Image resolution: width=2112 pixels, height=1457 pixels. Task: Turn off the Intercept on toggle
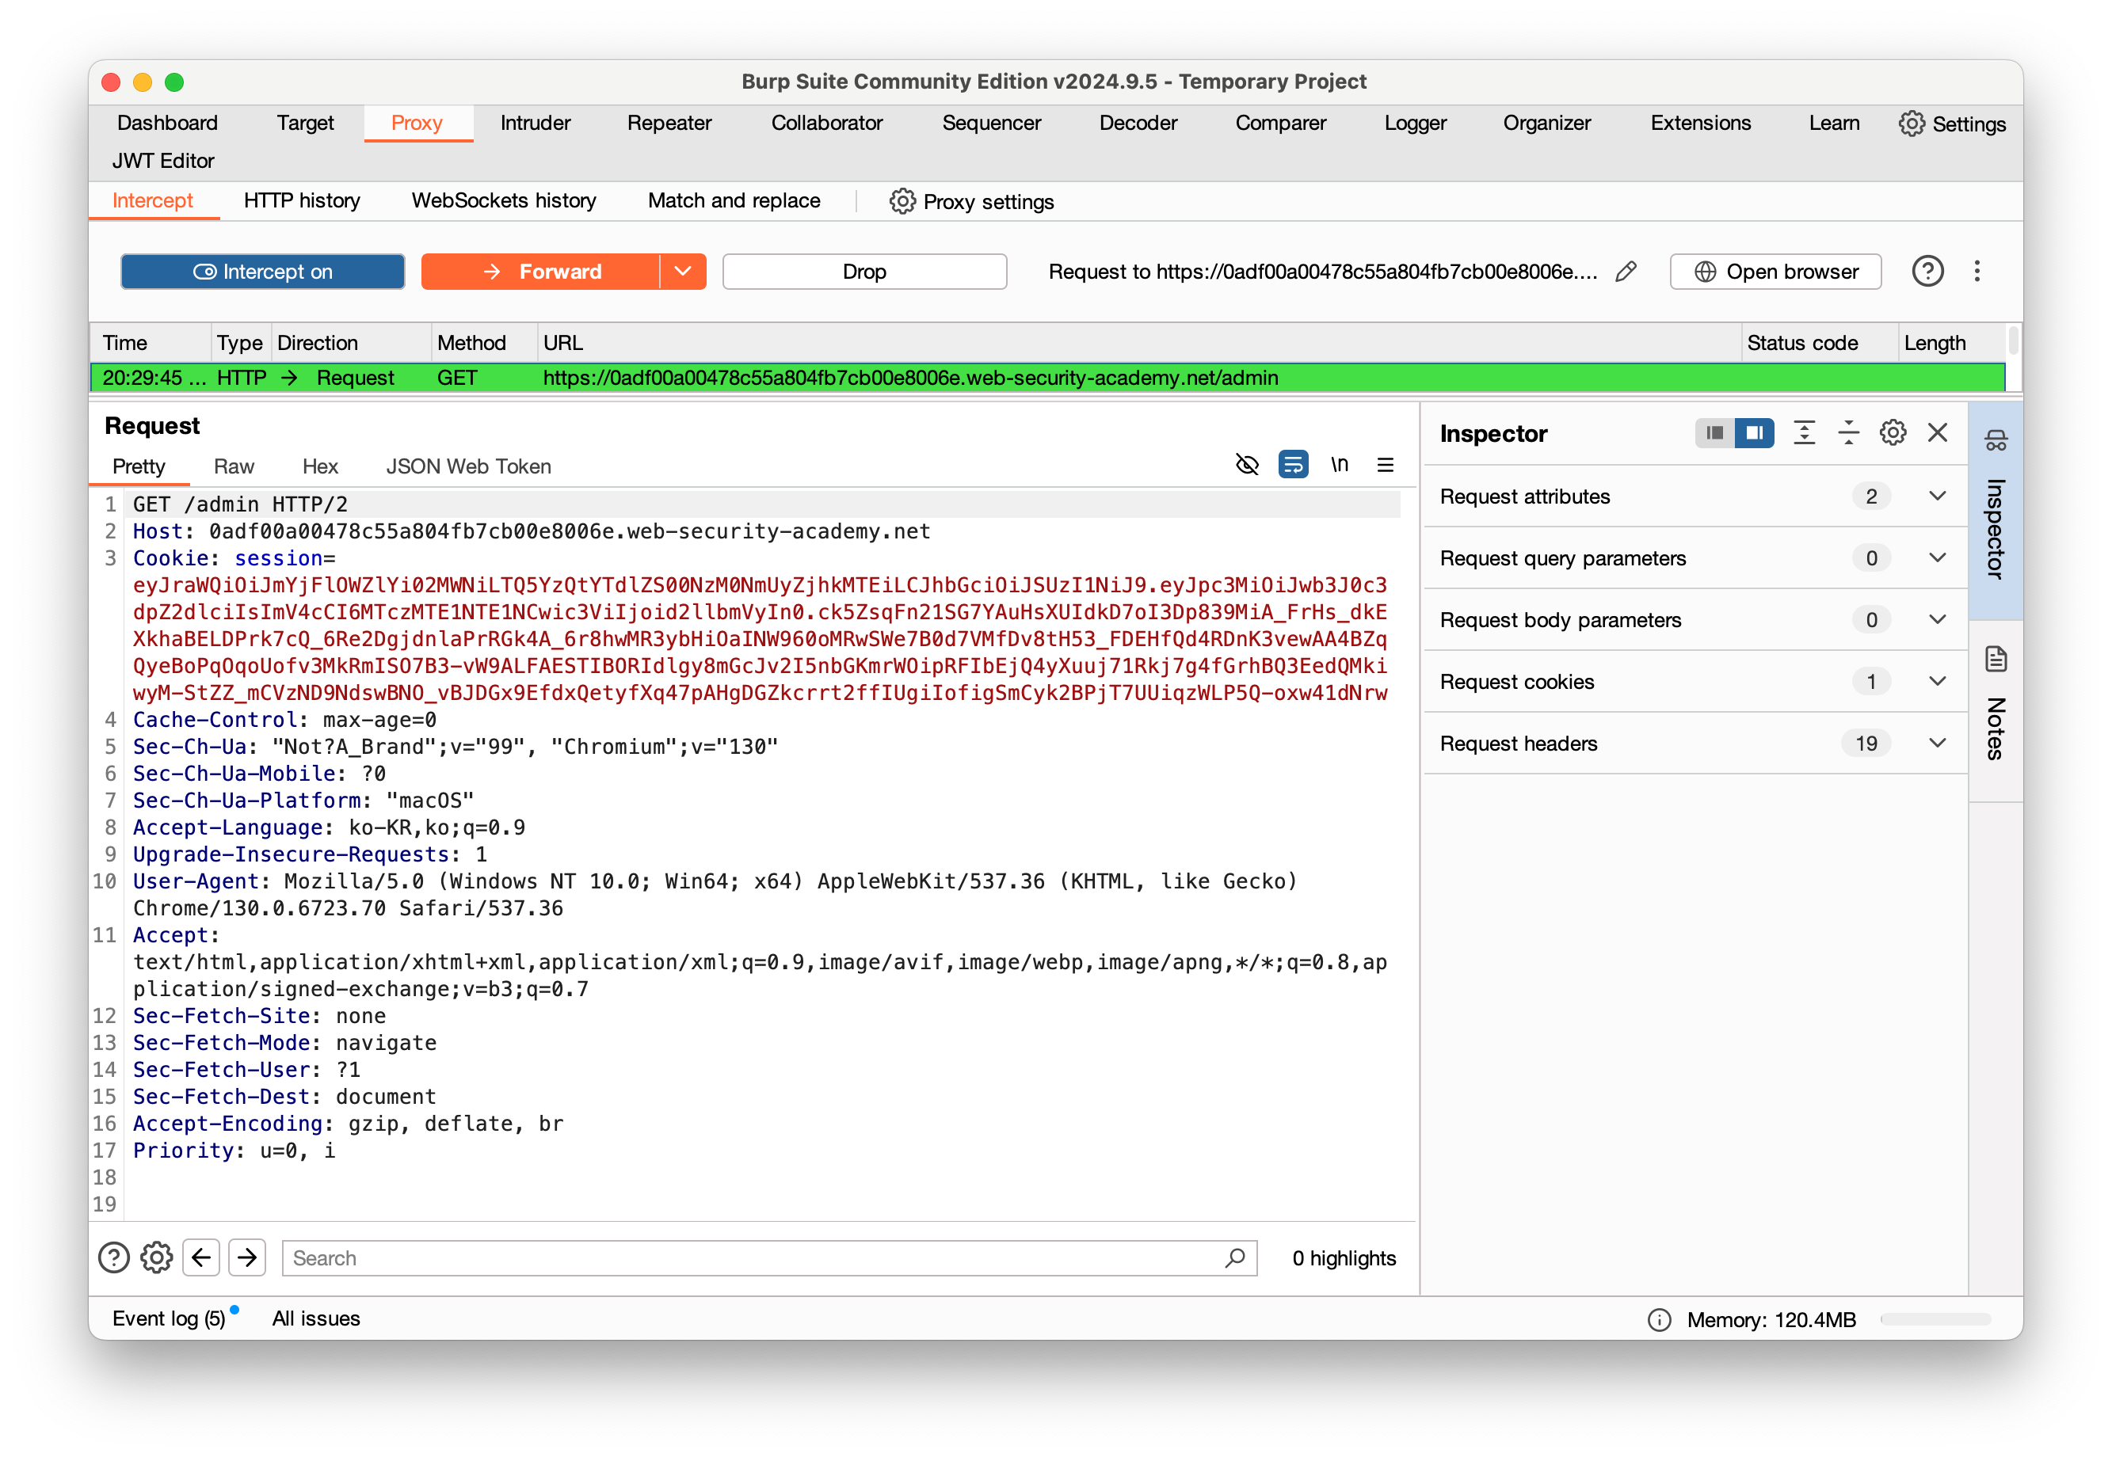point(263,271)
